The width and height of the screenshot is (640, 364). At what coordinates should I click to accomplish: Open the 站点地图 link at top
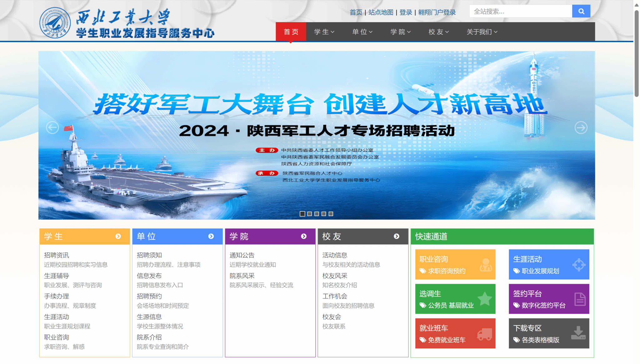pos(381,12)
